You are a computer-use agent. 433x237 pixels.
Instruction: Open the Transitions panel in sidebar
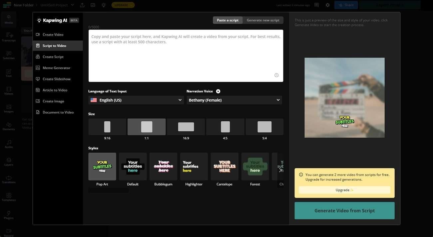pos(9,179)
